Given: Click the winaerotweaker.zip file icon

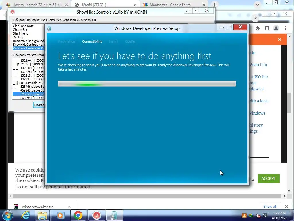Looking at the screenshot, I should (x=16, y=207).
